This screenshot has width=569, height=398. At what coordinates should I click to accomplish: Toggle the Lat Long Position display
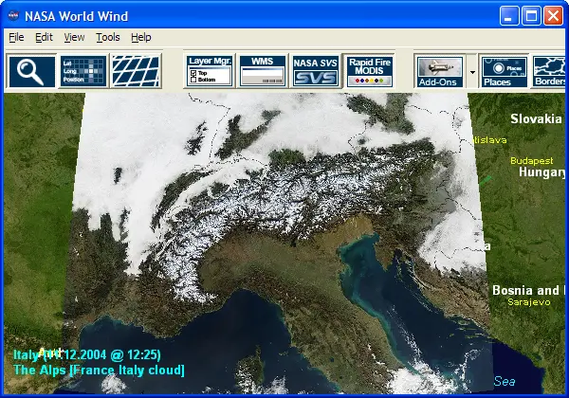point(83,71)
